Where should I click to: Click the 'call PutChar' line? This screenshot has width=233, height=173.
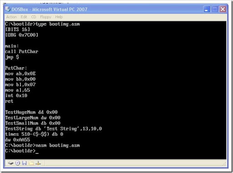[21, 51]
